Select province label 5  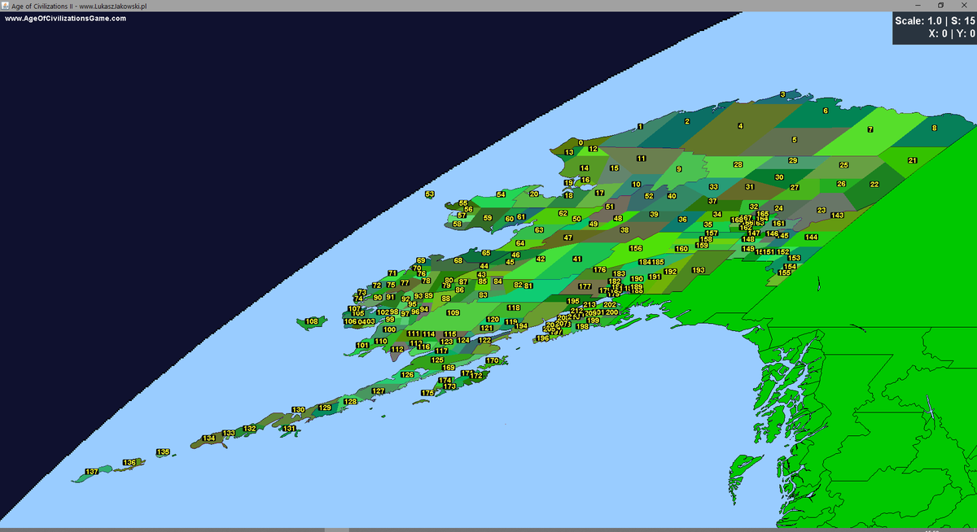coord(794,140)
